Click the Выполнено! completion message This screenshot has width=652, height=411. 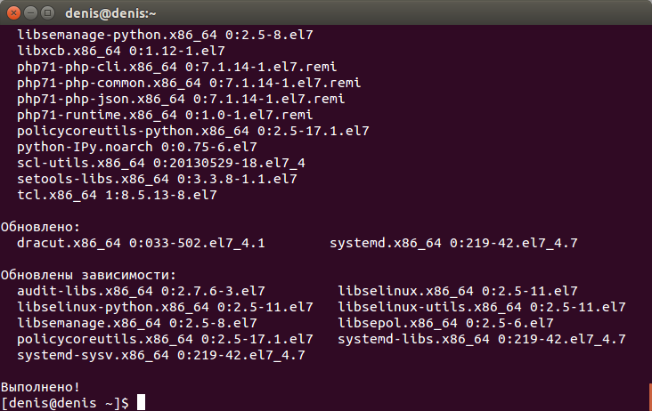tap(40, 387)
